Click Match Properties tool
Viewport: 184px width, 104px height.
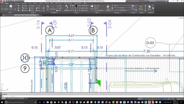coord(108,8)
